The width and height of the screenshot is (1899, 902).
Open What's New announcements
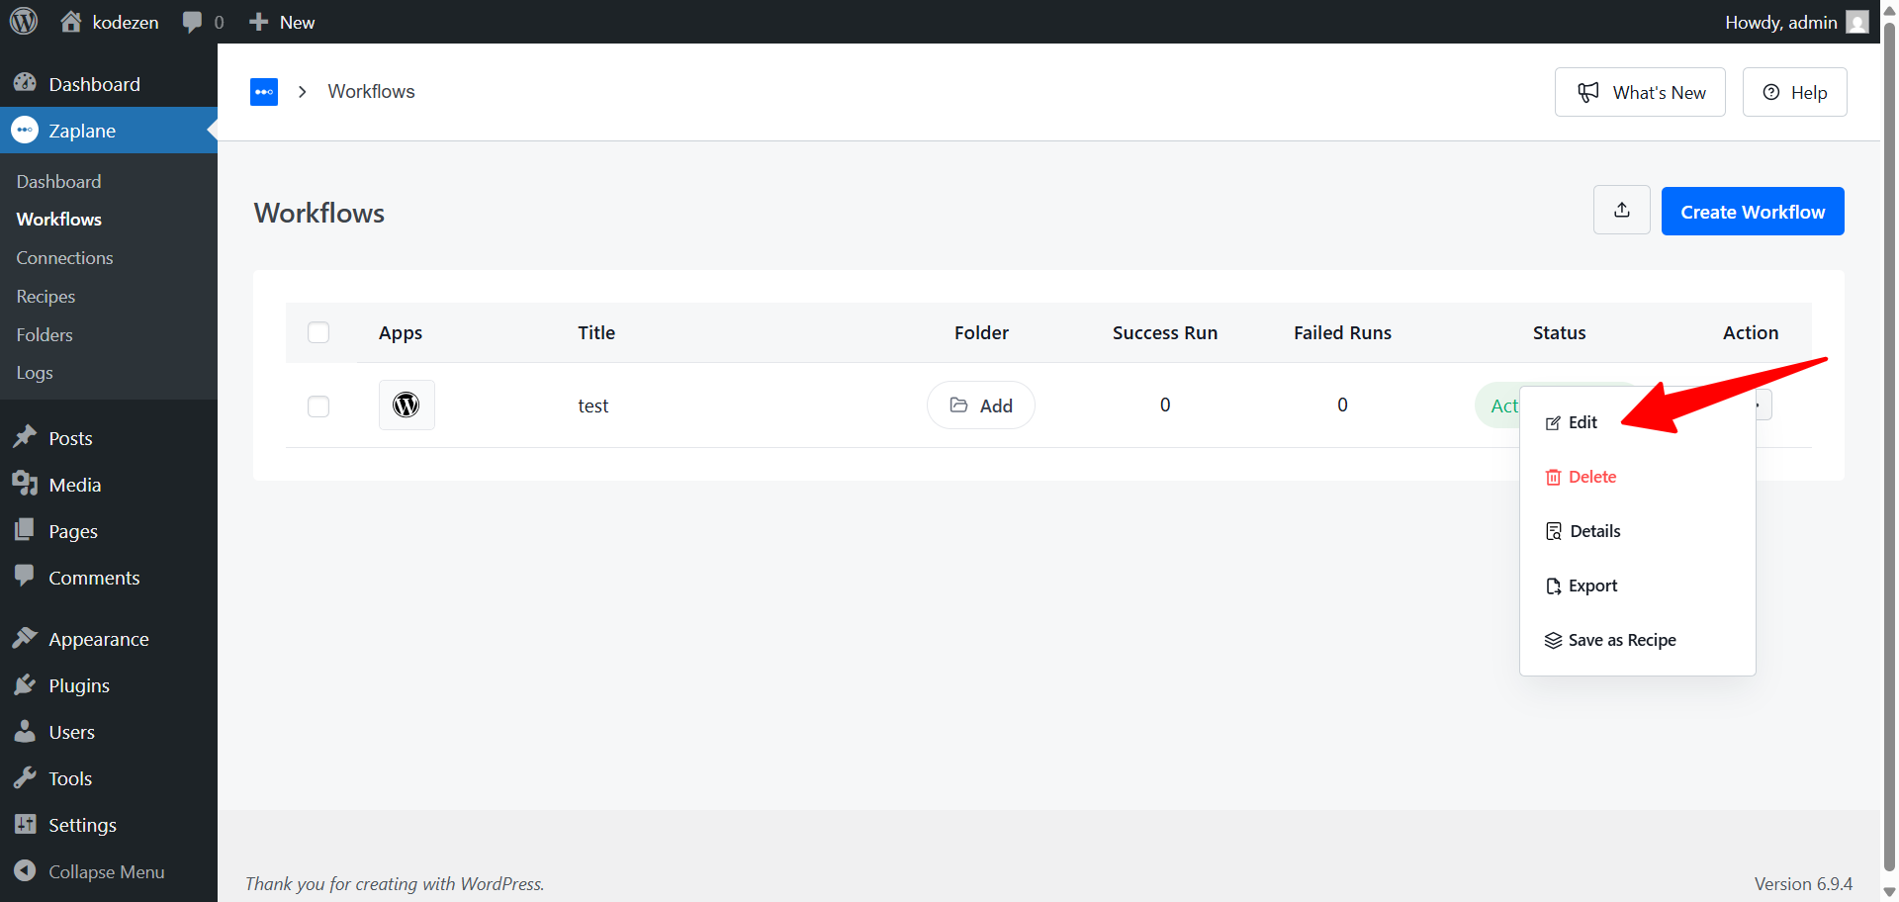pos(1640,92)
